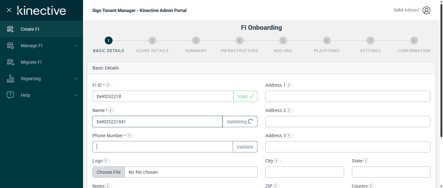Viewport: 443px width, 188px height.
Task: Open the IMM Admin1 user profile icon
Action: pyautogui.click(x=426, y=10)
